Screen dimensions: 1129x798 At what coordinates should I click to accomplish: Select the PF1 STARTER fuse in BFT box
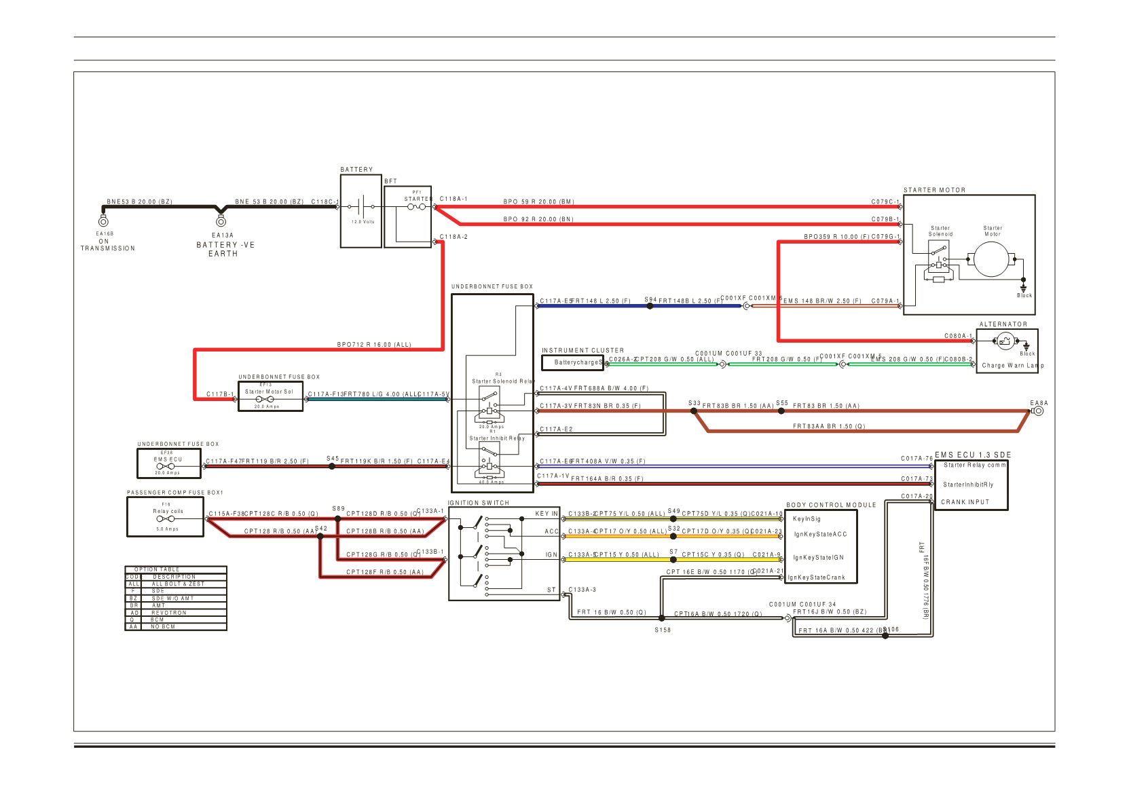tap(415, 206)
